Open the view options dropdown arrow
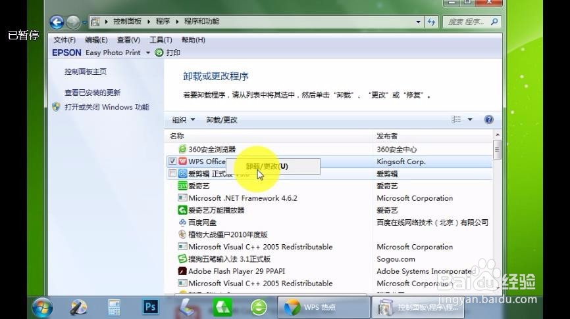570x319 pixels. pyautogui.click(x=470, y=119)
